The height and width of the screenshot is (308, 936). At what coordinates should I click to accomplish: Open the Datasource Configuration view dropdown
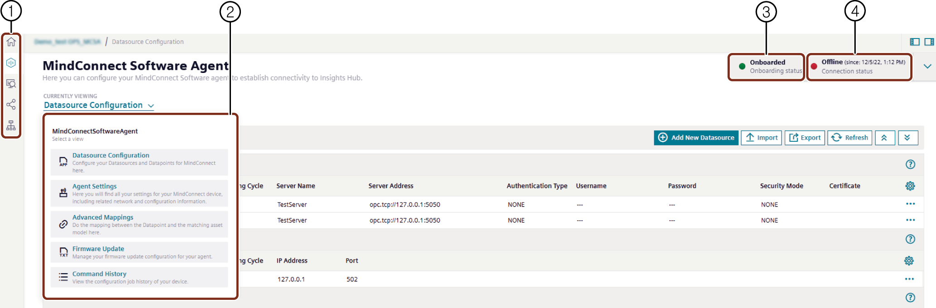[x=99, y=105]
